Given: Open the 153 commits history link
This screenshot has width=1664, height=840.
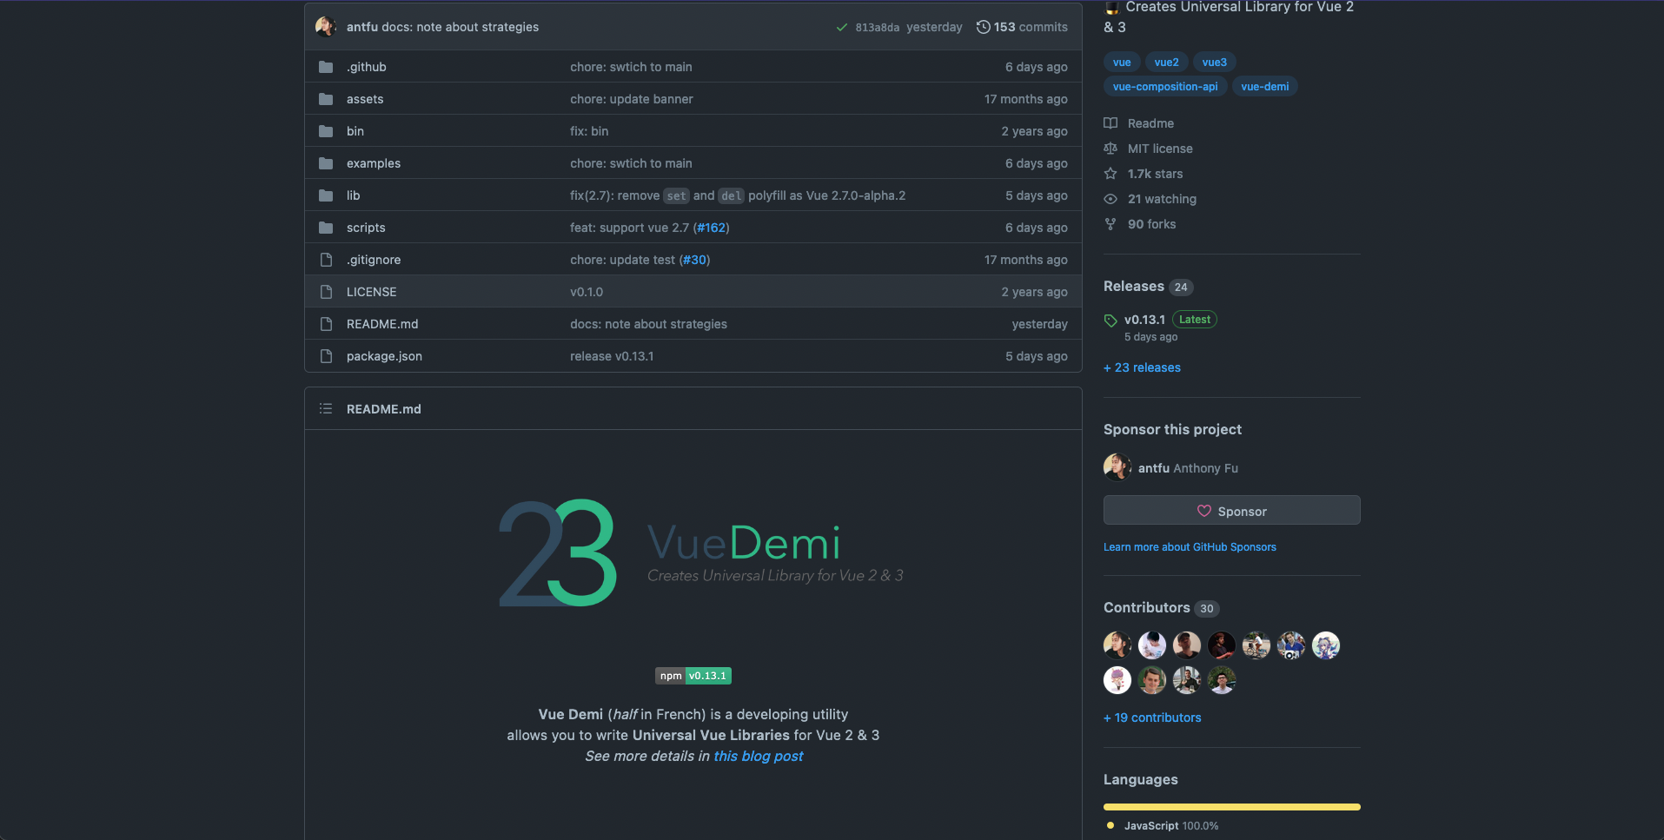Looking at the screenshot, I should coord(1022,27).
